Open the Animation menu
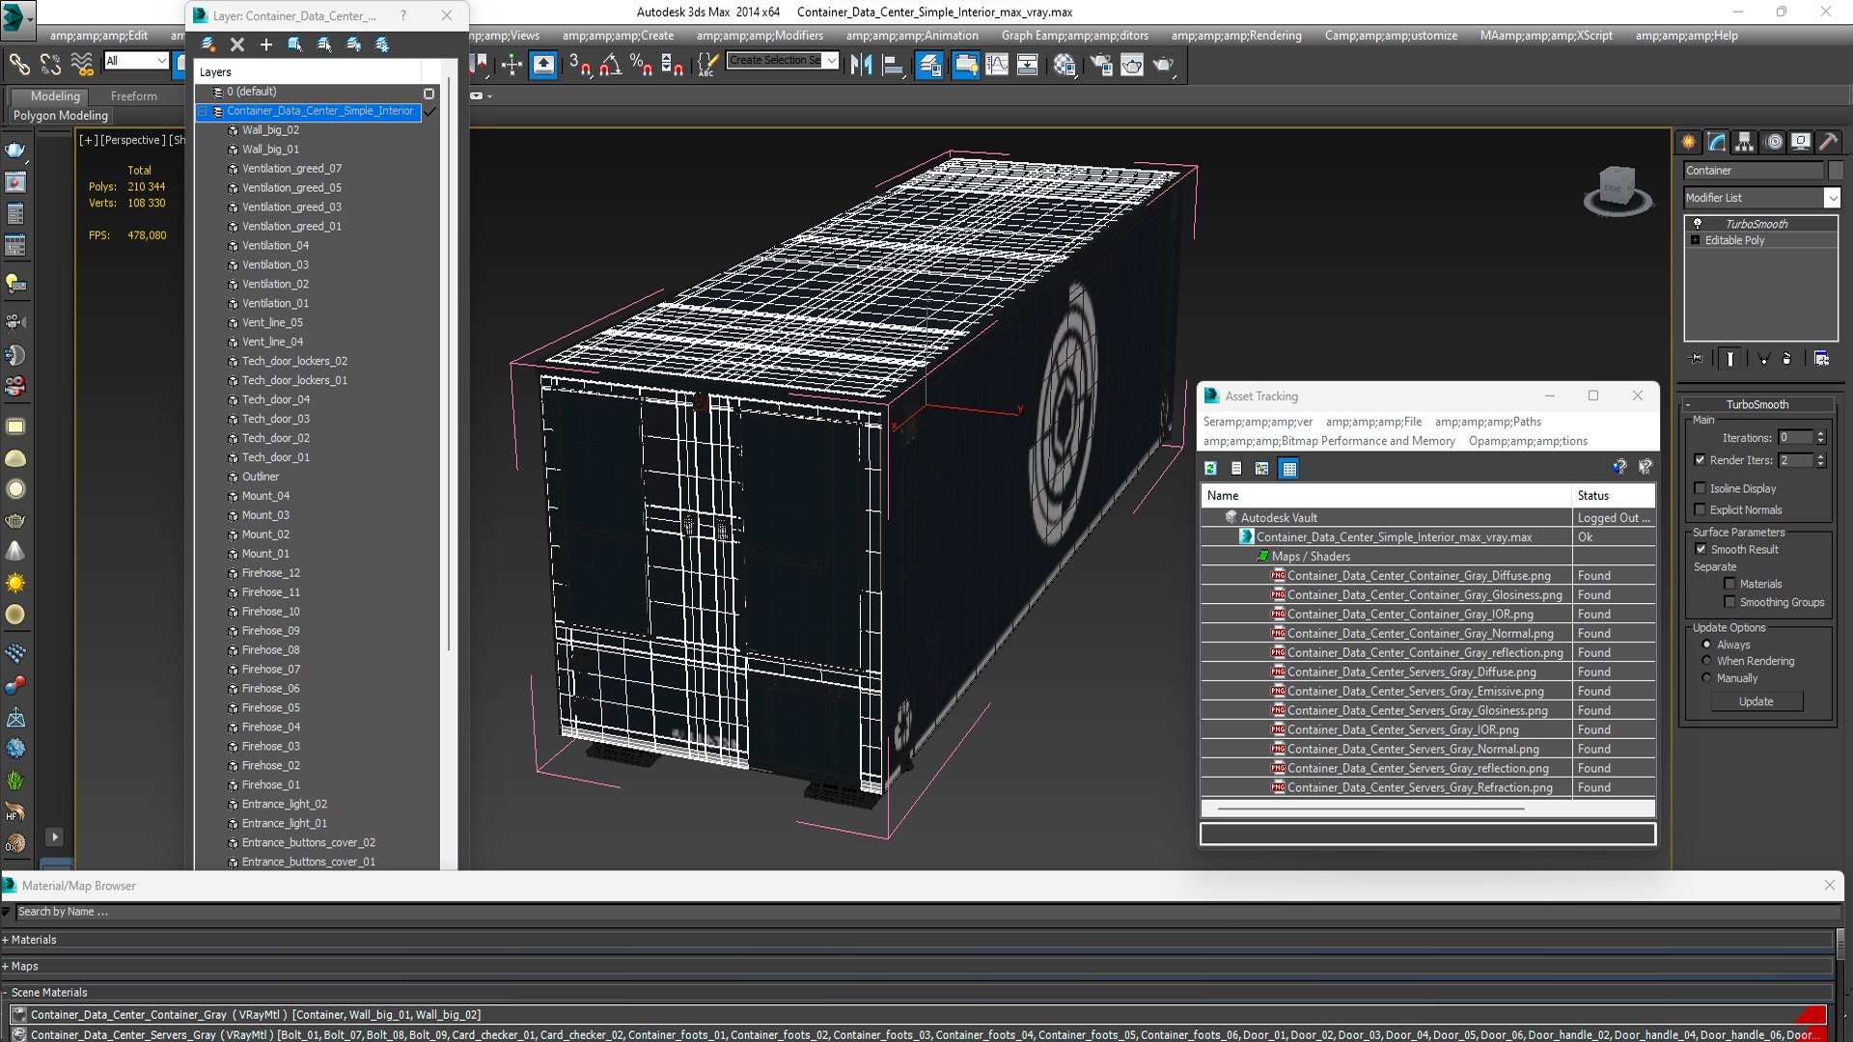Viewport: 1853px width, 1042px height. (x=912, y=36)
